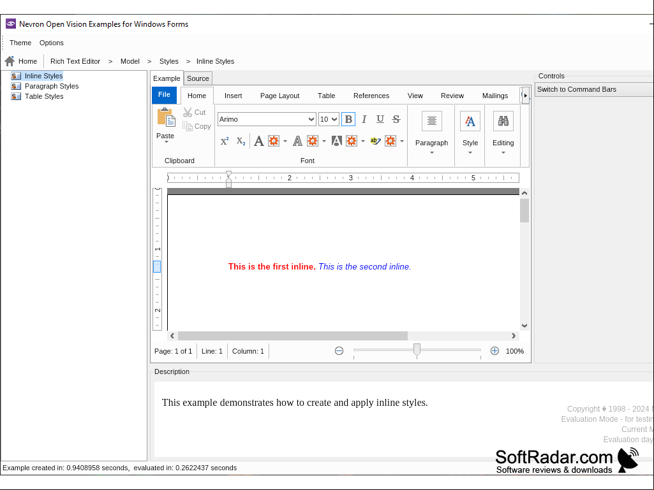Open highlight settings gear
The image size is (654, 490).
point(390,141)
